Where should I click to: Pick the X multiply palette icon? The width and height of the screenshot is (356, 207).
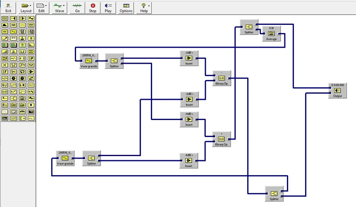click(5, 65)
